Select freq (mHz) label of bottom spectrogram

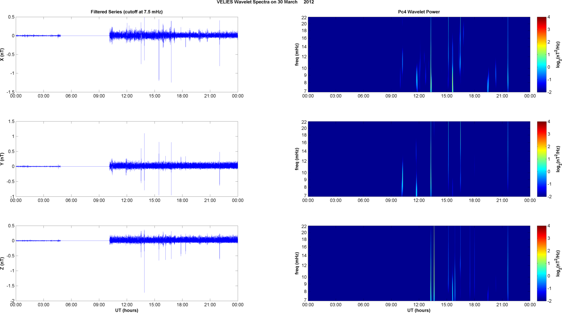point(297,263)
